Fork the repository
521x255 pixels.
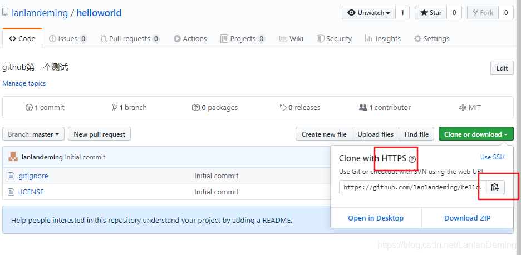[483, 13]
